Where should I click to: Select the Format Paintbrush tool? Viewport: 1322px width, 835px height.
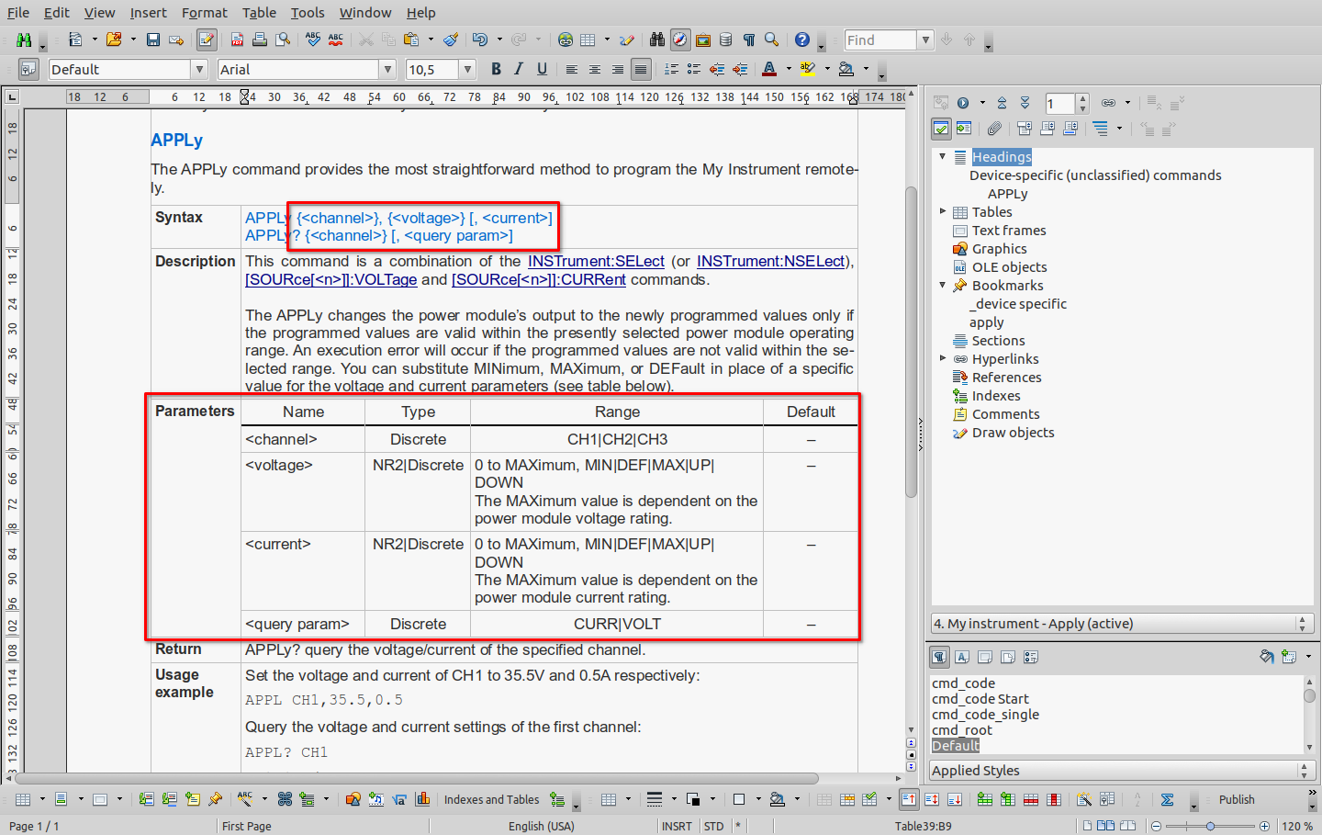click(x=451, y=39)
